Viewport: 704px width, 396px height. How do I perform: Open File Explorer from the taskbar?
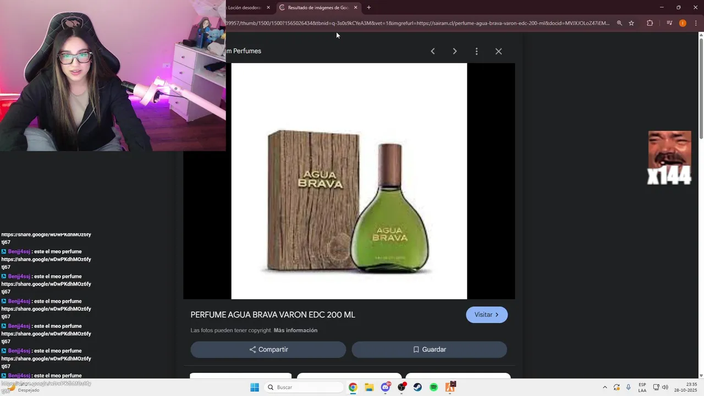click(369, 387)
